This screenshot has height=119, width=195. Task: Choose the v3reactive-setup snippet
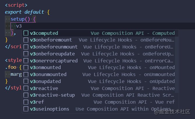coord(52,95)
